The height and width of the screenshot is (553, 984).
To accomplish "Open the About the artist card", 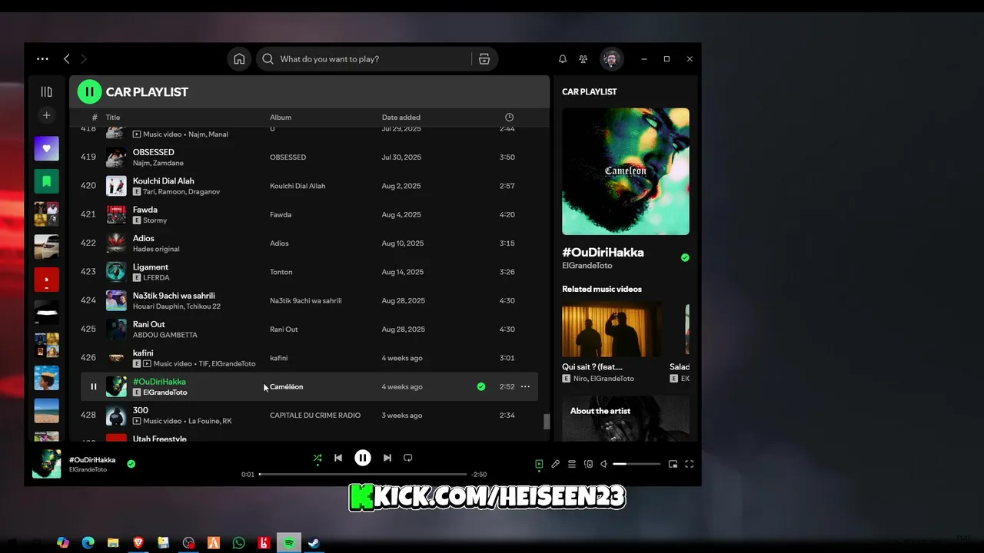I will 626,419.
